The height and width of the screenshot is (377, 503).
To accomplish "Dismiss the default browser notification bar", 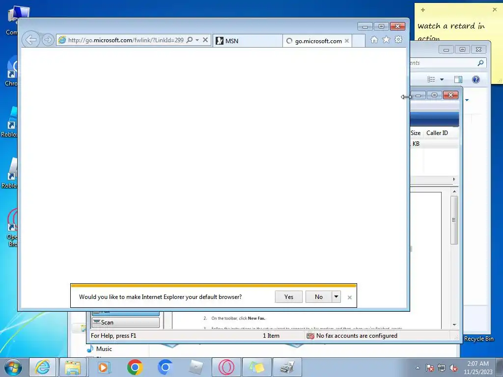I will (x=350, y=297).
